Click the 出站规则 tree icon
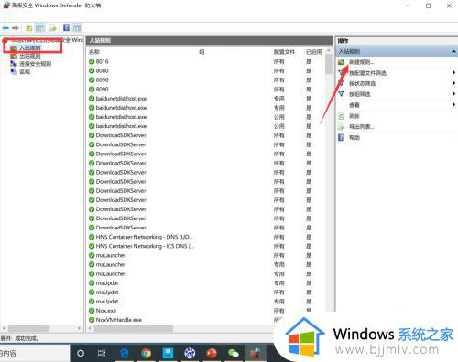The image size is (458, 362). click(x=14, y=56)
